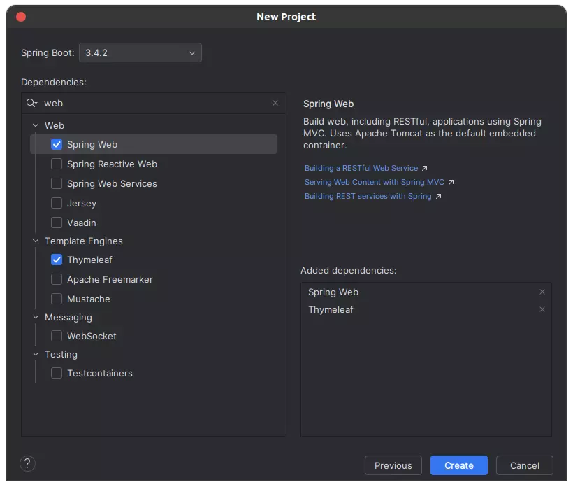Check Spring Web Services dependency

(57, 183)
